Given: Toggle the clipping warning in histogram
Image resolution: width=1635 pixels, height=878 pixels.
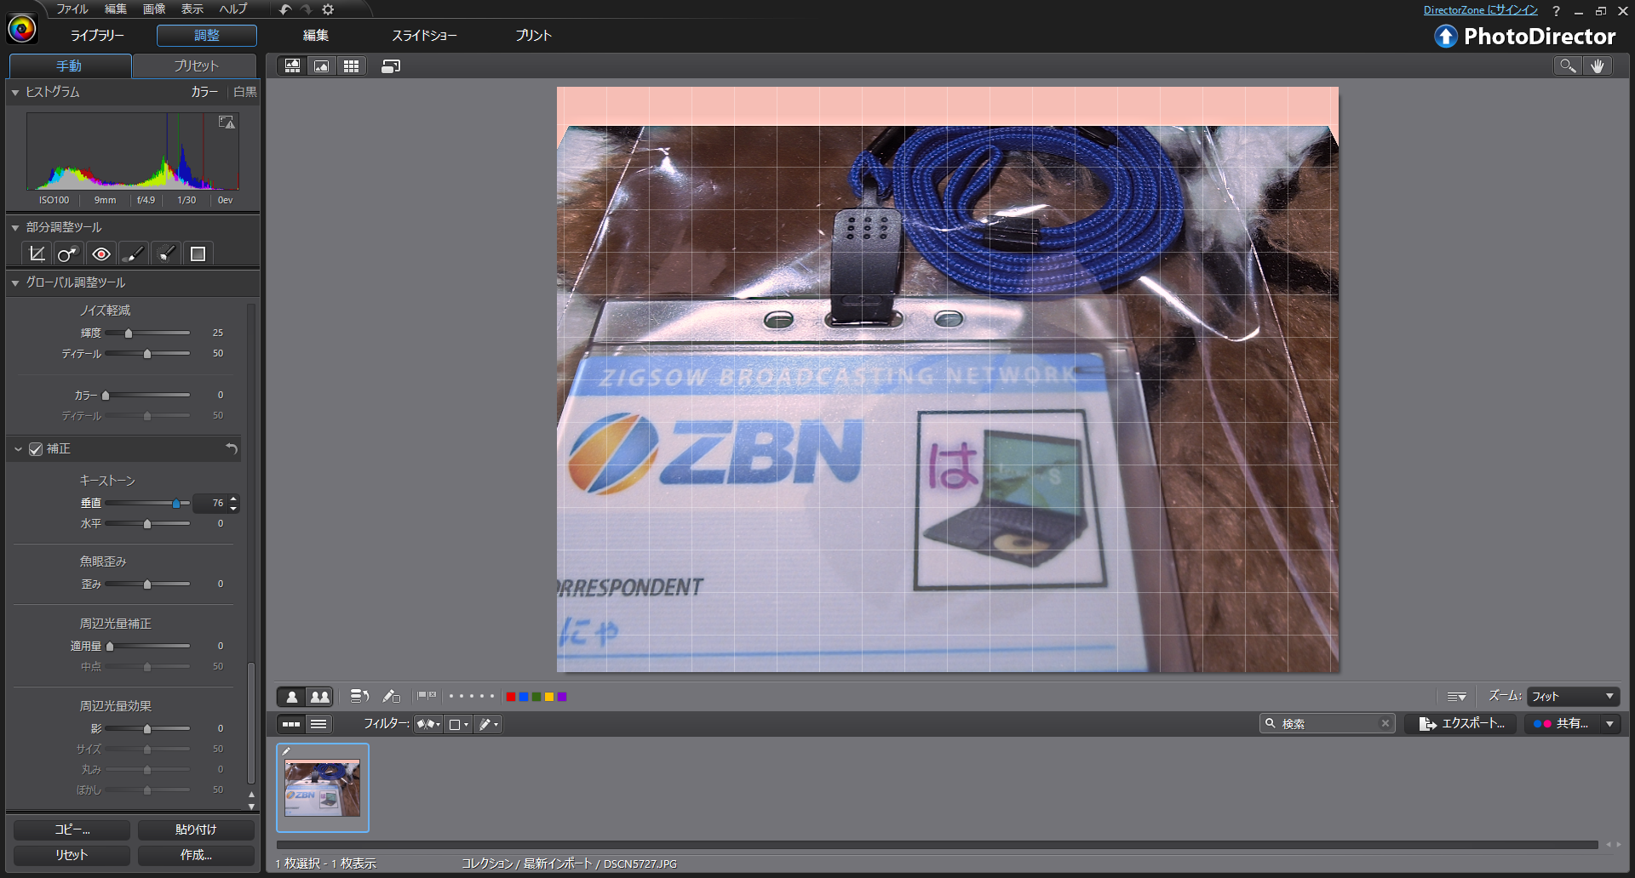Looking at the screenshot, I should [x=227, y=123].
